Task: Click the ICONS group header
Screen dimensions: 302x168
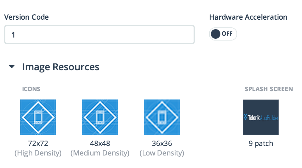Action: click(x=31, y=89)
